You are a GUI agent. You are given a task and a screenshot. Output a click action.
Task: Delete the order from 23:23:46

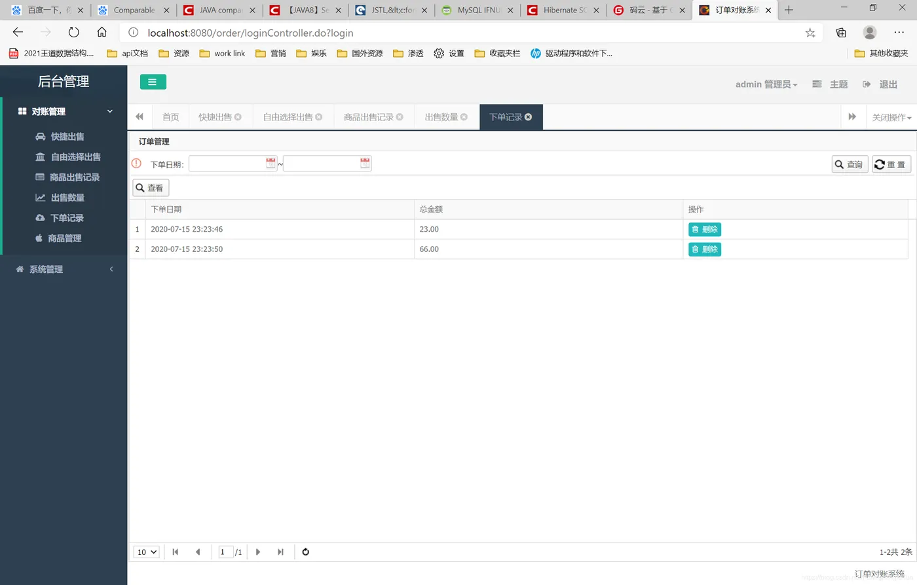704,229
